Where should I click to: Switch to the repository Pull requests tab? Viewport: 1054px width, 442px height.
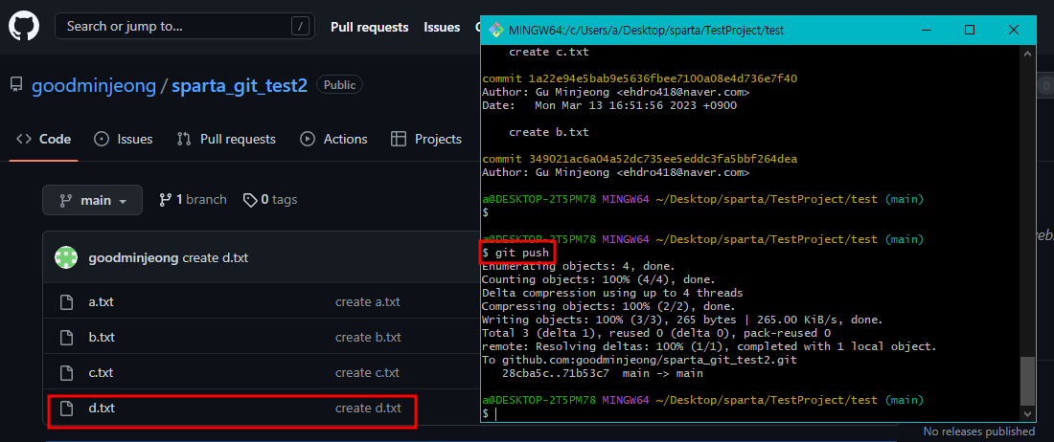tap(226, 140)
